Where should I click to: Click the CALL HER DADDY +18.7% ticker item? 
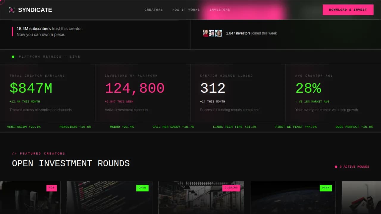(x=173, y=127)
